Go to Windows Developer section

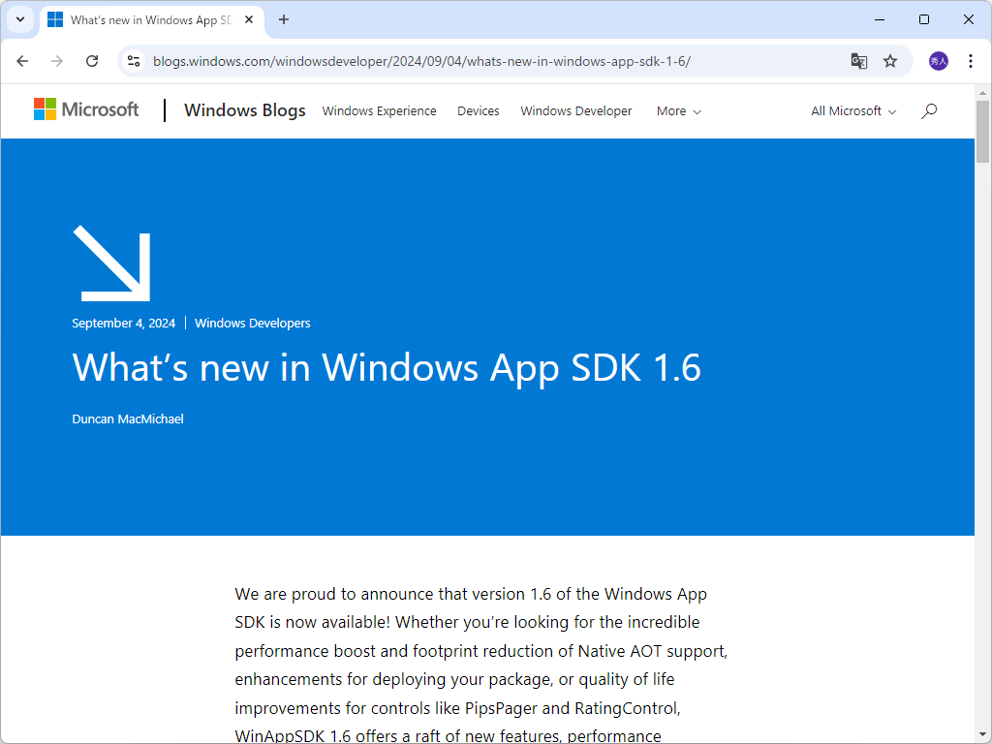click(575, 111)
